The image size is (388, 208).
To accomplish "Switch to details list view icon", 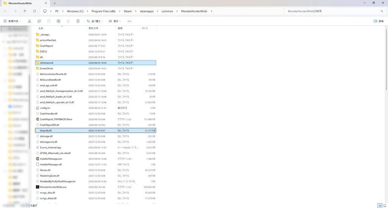I will pos(380,205).
